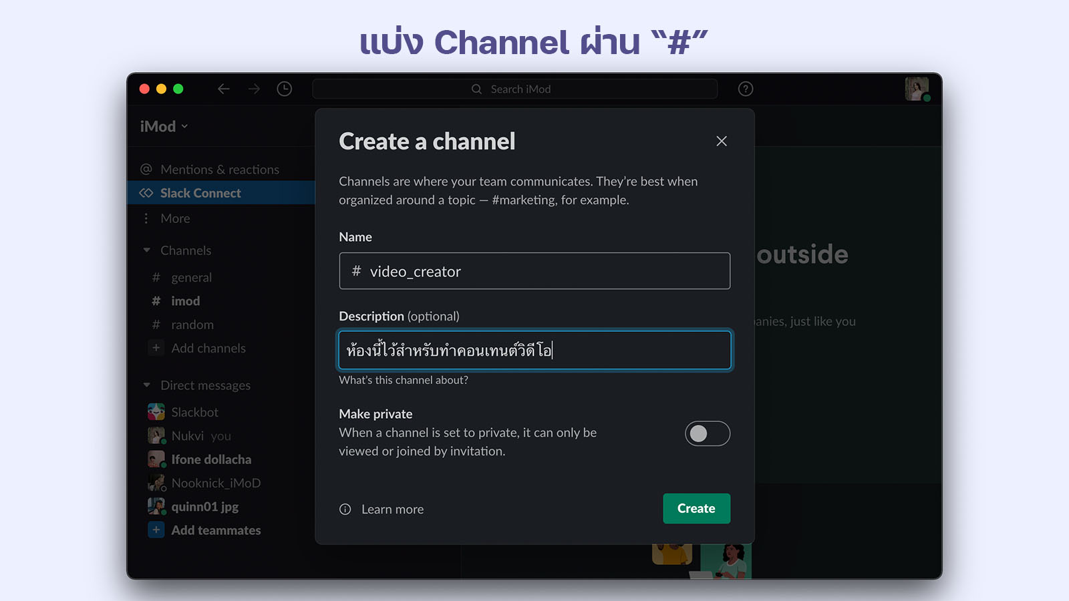Go back using the left arrow
This screenshot has height=601, width=1069.
(x=224, y=89)
